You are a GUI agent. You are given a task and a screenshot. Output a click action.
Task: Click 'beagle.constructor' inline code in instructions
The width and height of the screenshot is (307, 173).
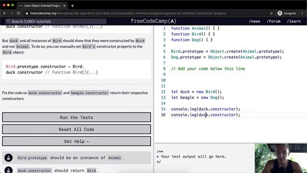pos(90,93)
